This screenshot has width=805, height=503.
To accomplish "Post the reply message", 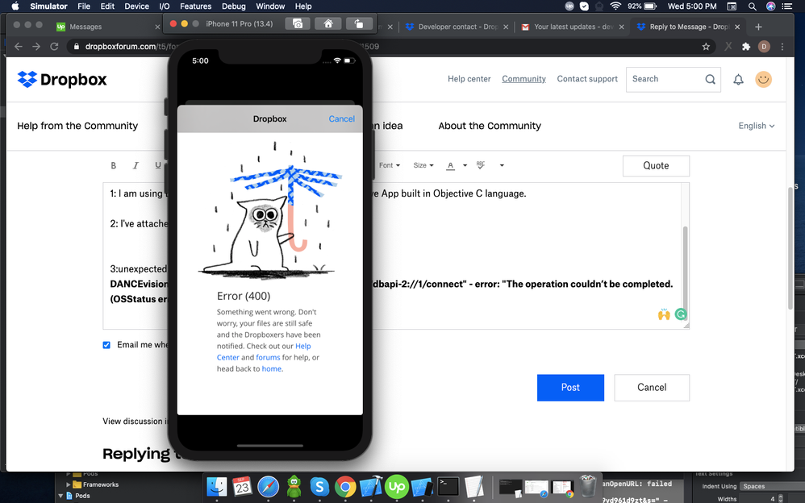I will 570,388.
